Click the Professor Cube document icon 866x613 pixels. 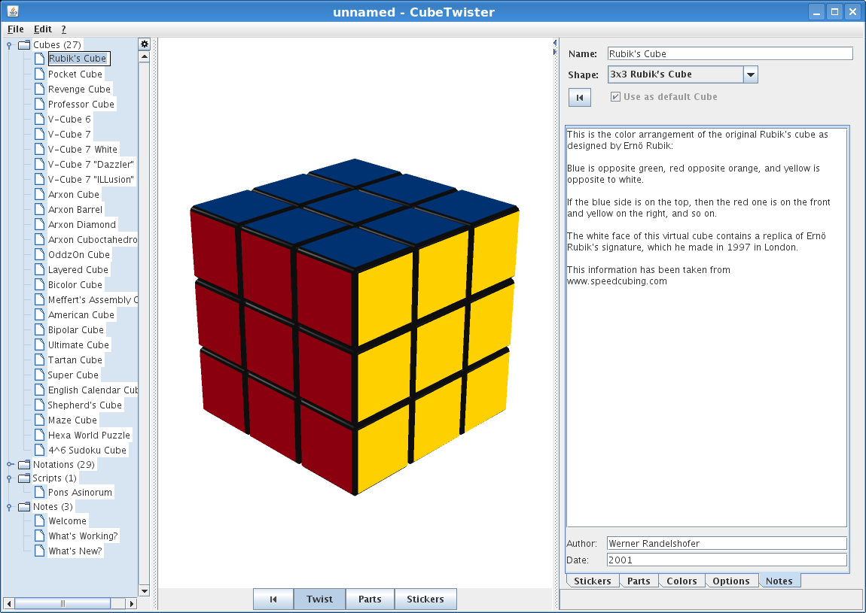(x=39, y=104)
